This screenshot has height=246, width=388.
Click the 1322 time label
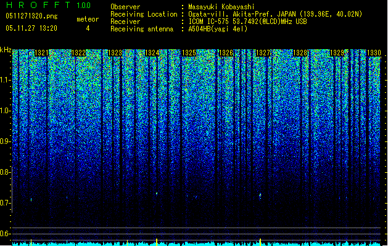[78, 53]
